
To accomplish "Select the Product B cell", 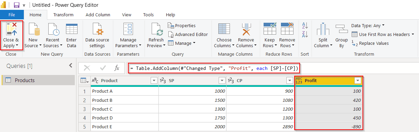I will (x=124, y=100).
